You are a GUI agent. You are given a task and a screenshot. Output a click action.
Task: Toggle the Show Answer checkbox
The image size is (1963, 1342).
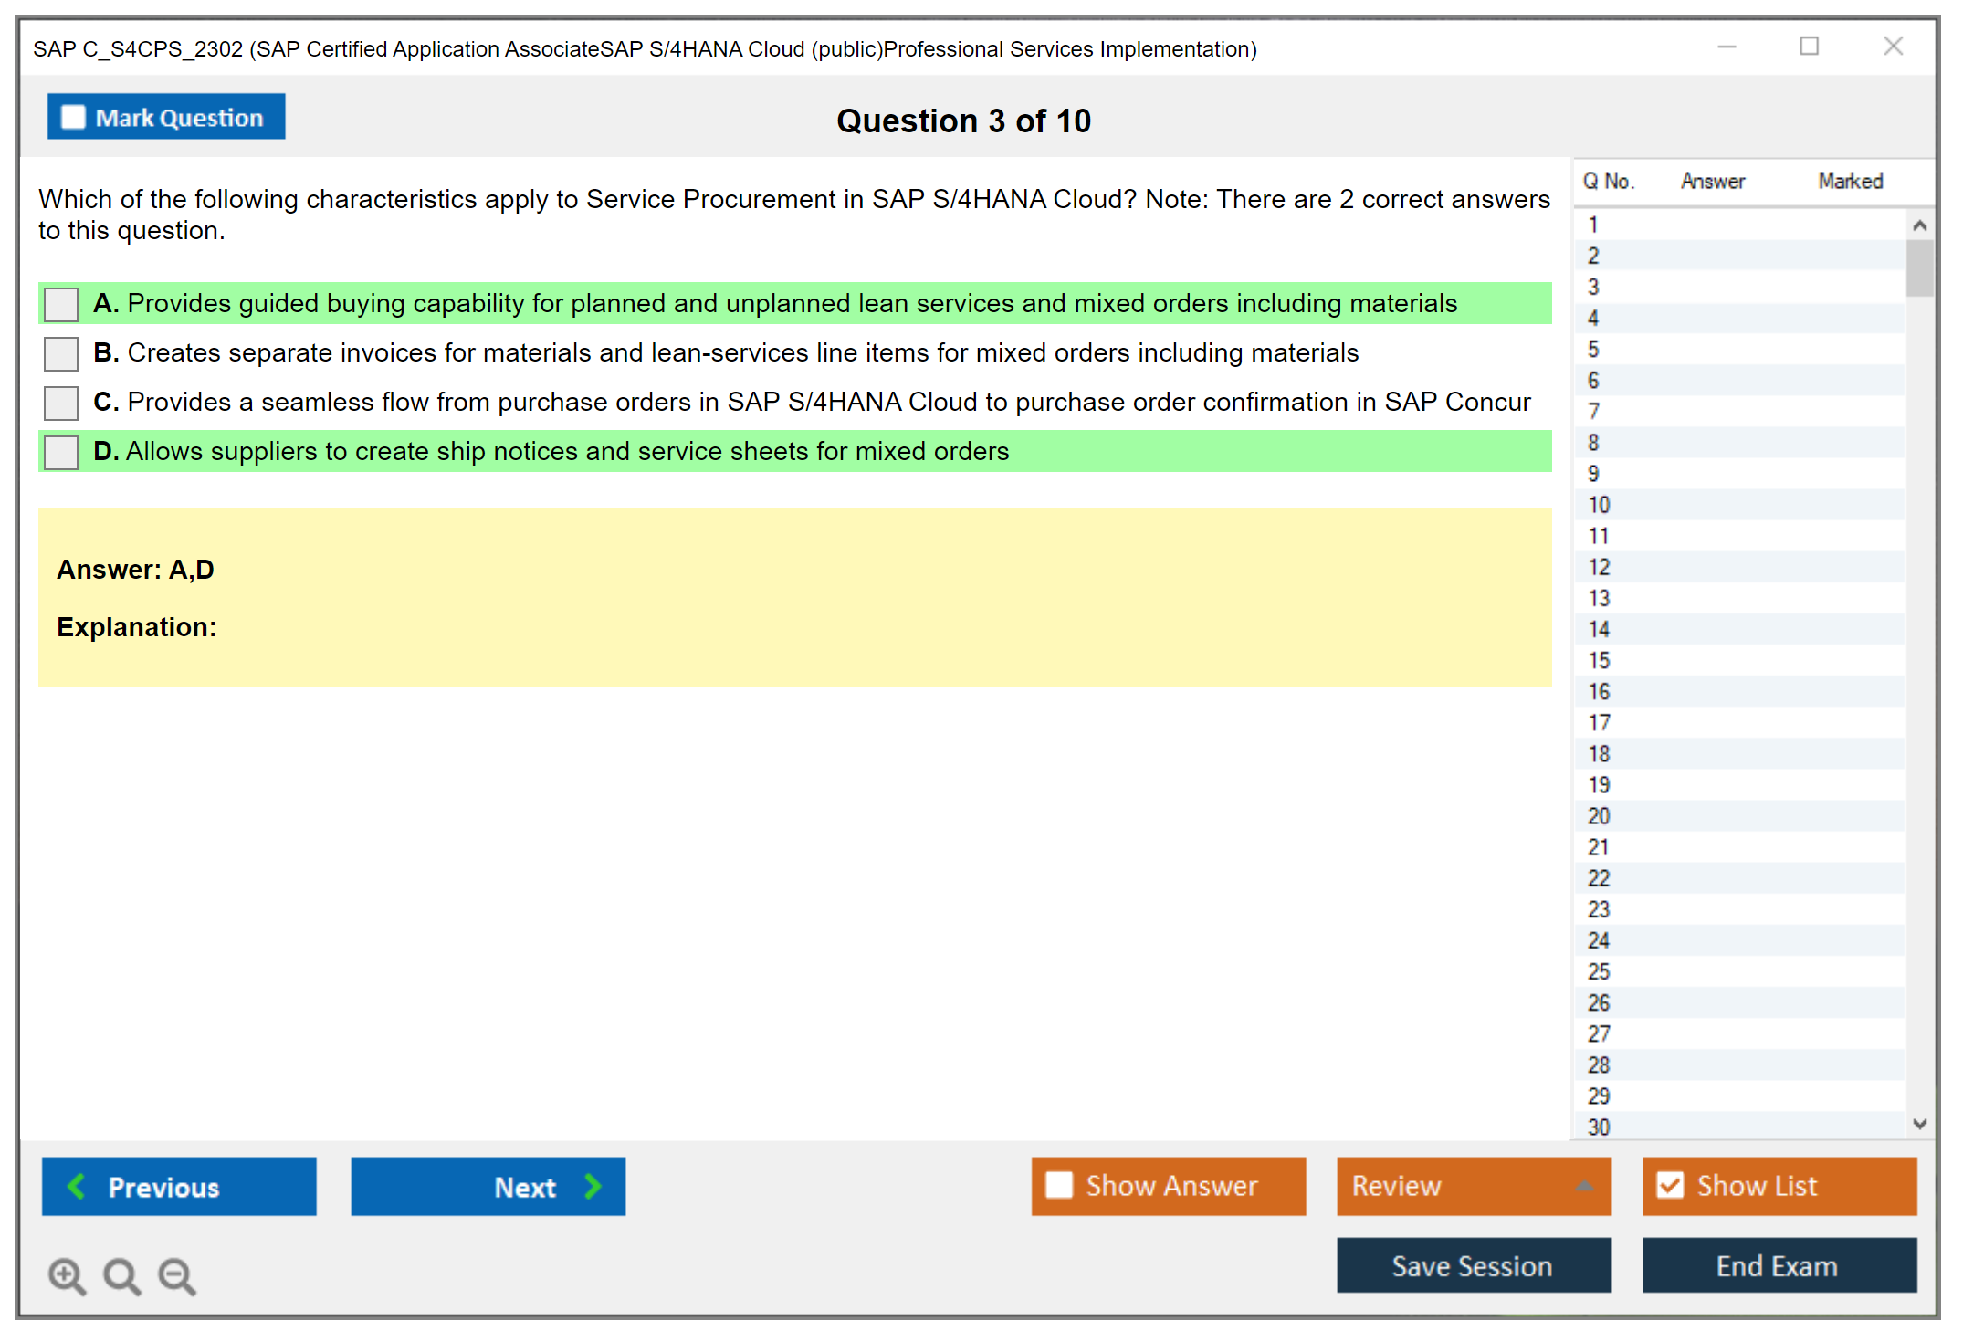point(1059,1185)
